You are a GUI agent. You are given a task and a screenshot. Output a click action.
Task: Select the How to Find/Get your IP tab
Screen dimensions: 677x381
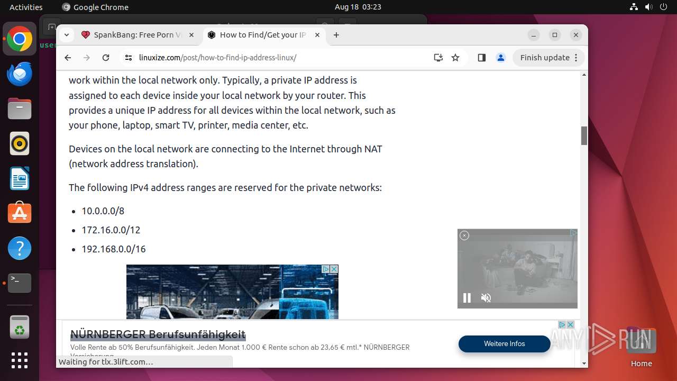coord(263,35)
